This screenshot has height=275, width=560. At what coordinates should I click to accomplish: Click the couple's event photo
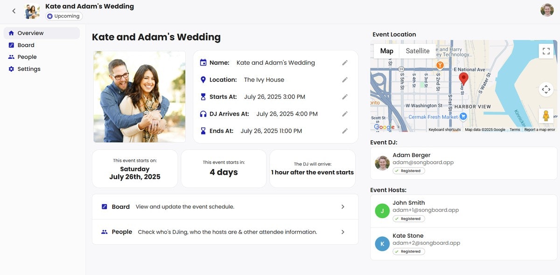click(140, 96)
